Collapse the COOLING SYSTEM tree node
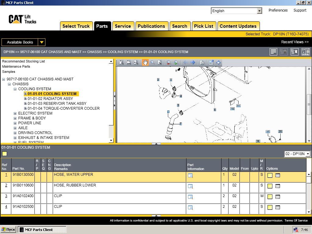 tap(15, 89)
